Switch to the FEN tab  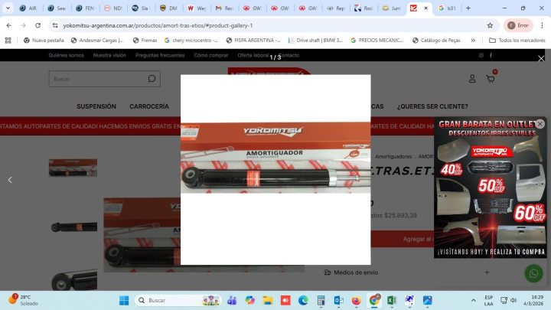coord(86,8)
